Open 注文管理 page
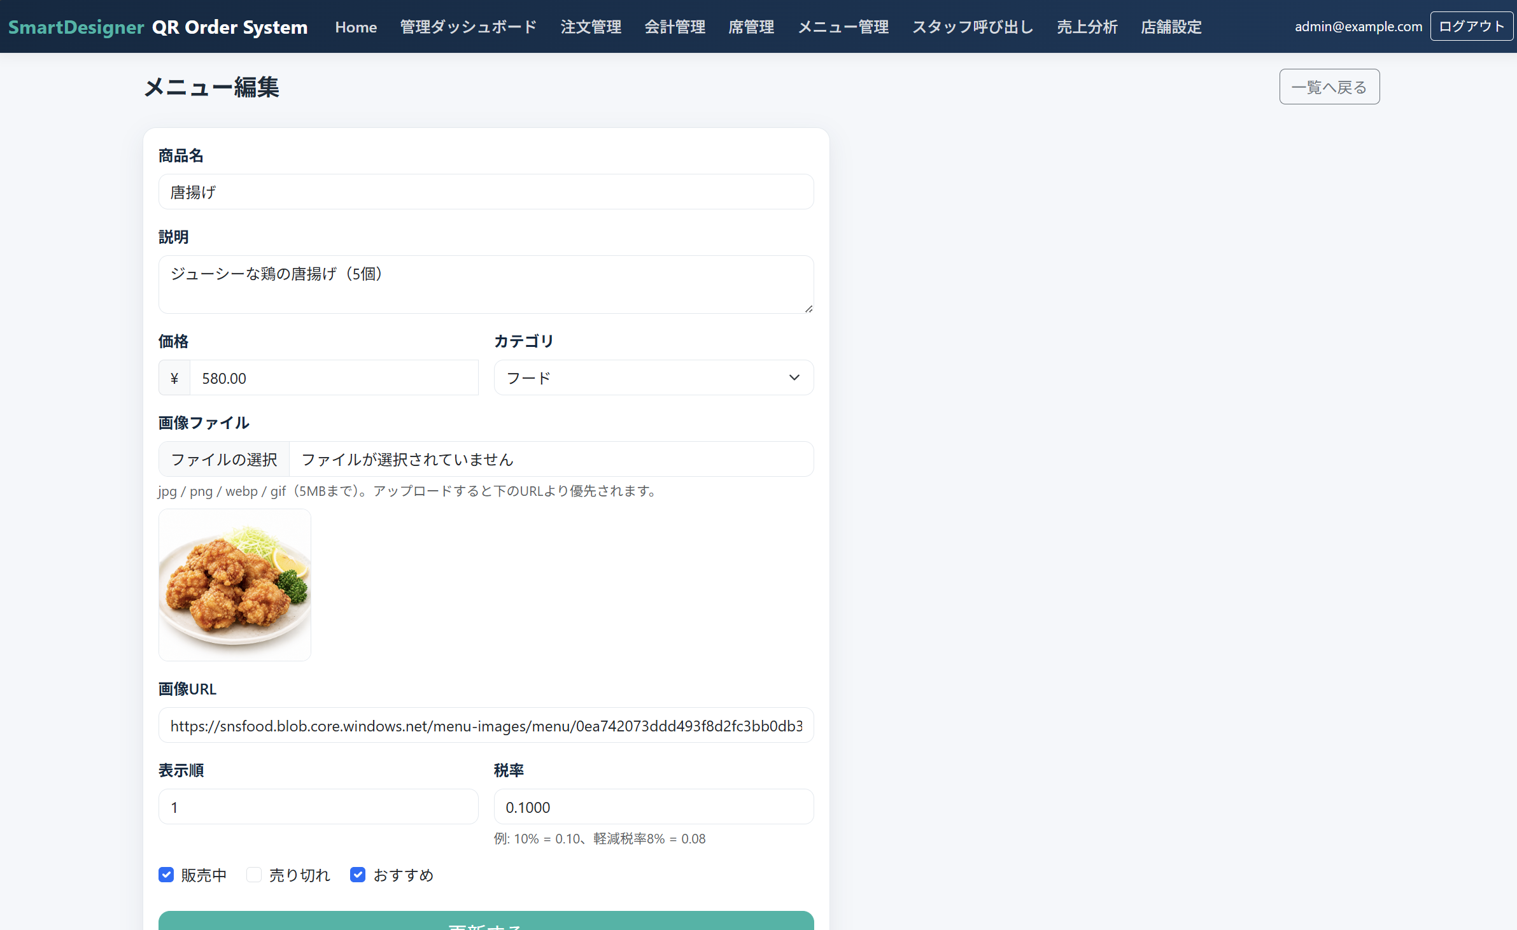Image resolution: width=1517 pixels, height=930 pixels. pyautogui.click(x=591, y=27)
